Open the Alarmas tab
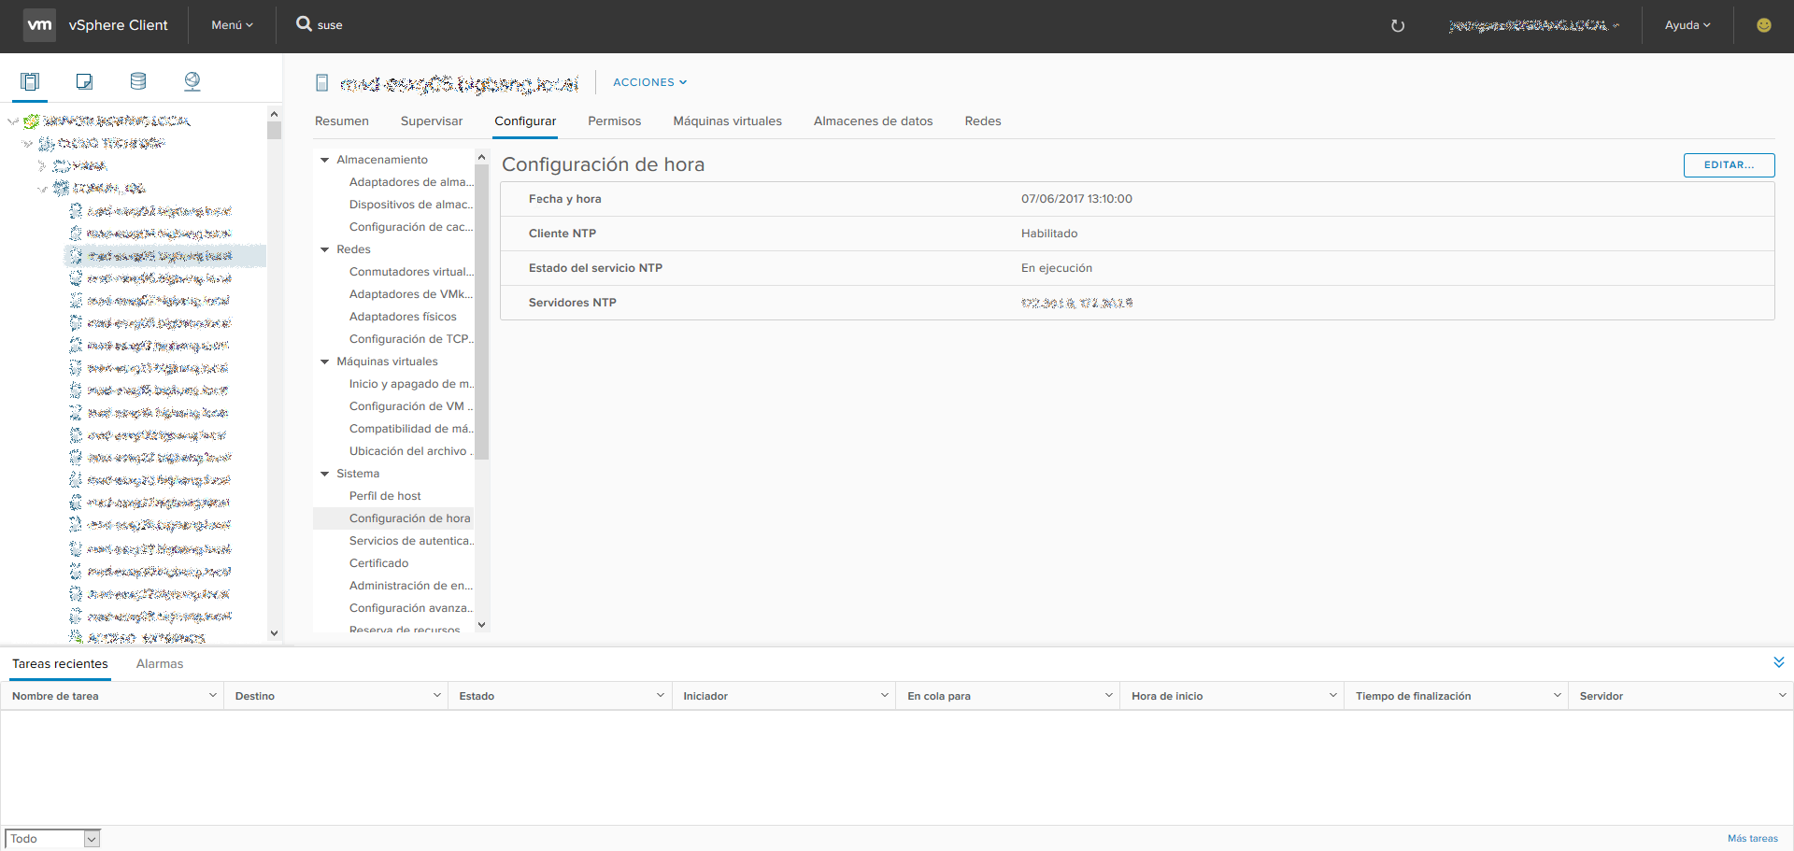Screen dimensions: 1794x851 tap(160, 664)
